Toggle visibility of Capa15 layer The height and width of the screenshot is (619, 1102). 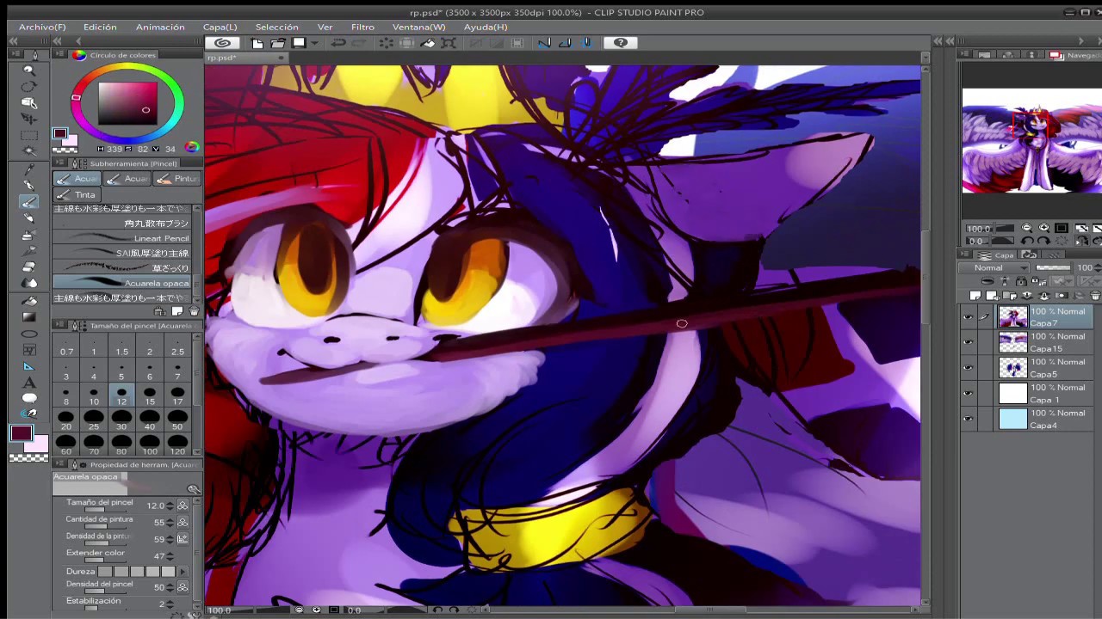[969, 342]
